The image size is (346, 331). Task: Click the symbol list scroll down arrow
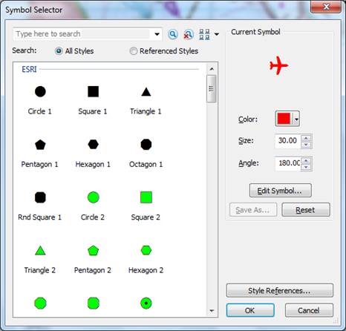(x=212, y=311)
